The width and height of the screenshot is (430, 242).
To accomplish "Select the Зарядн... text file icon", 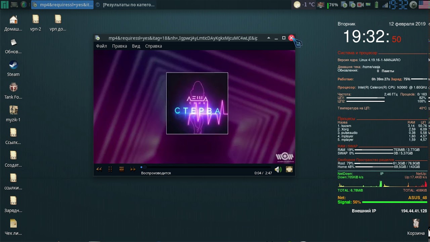I will click(13, 205).
